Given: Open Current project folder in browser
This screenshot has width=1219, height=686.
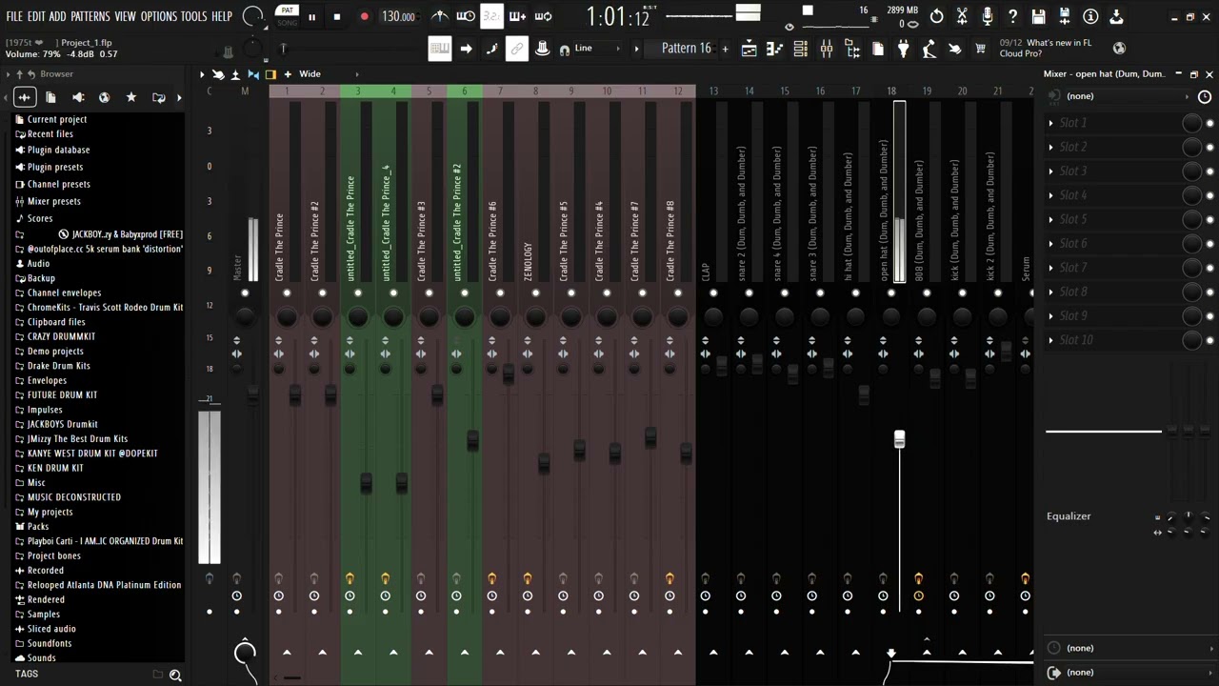Looking at the screenshot, I should point(57,119).
